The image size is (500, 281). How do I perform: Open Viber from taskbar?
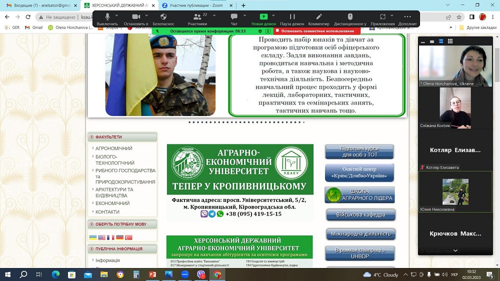coord(201,274)
